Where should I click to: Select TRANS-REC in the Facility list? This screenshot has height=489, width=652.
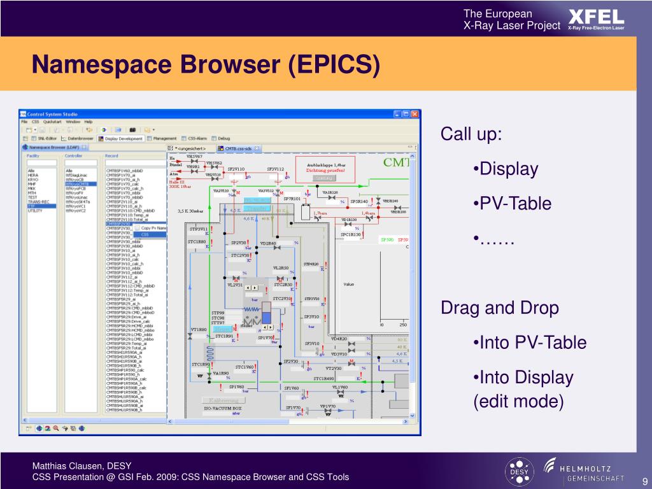[x=41, y=202]
